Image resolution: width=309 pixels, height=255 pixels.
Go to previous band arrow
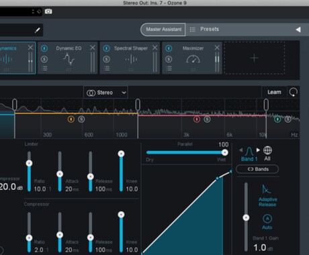(x=240, y=150)
